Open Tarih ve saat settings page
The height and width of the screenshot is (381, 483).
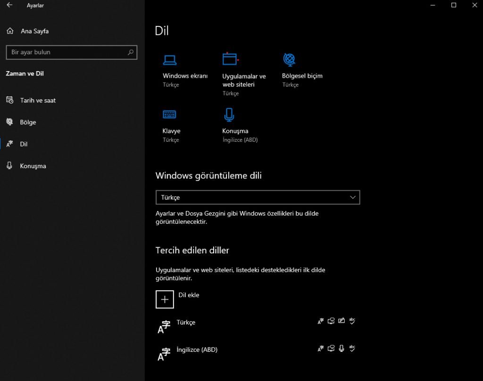coord(38,100)
